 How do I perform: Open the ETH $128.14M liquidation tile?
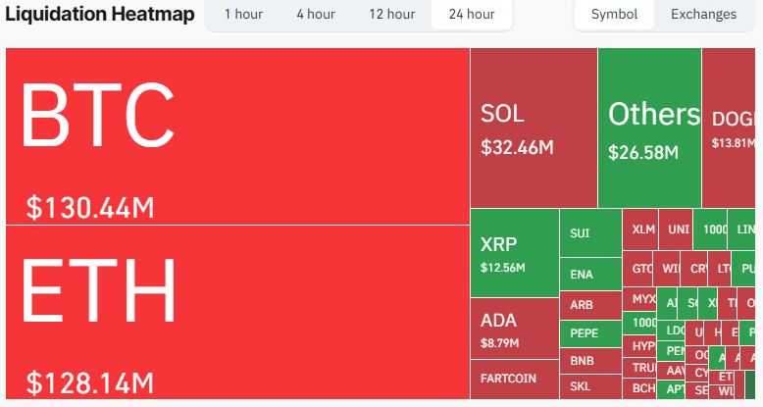pyautogui.click(x=237, y=312)
